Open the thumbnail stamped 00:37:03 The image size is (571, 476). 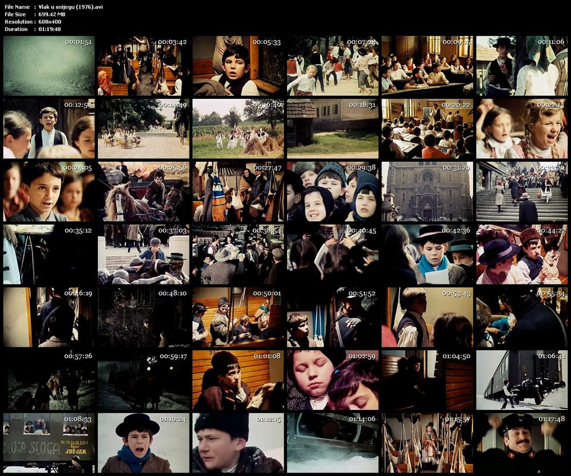point(143,254)
